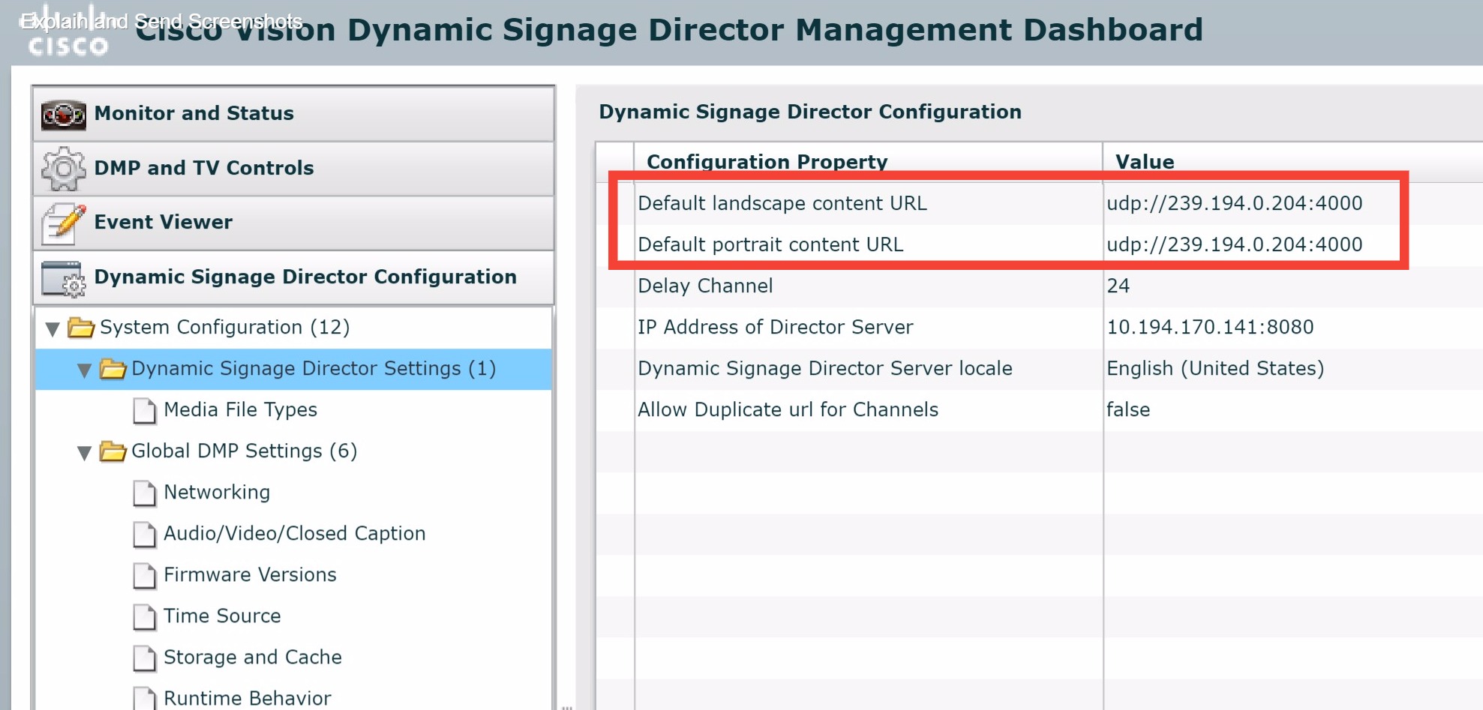Screen dimensions: 1483x710
Task: Open the Media File Types document icon
Action: 145,409
